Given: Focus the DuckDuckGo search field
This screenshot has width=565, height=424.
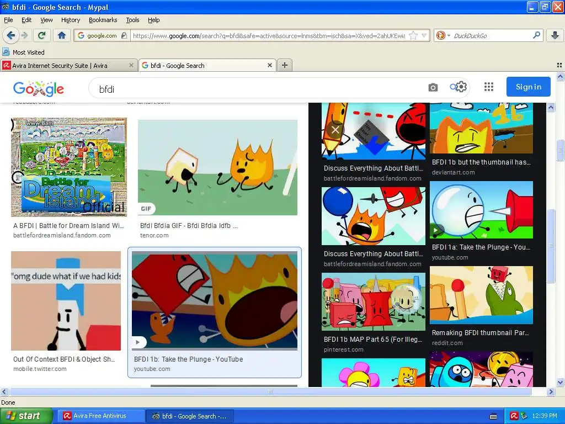Looking at the screenshot, I should 490,35.
